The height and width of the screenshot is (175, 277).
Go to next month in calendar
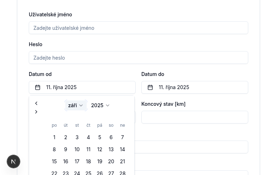coord(36,112)
